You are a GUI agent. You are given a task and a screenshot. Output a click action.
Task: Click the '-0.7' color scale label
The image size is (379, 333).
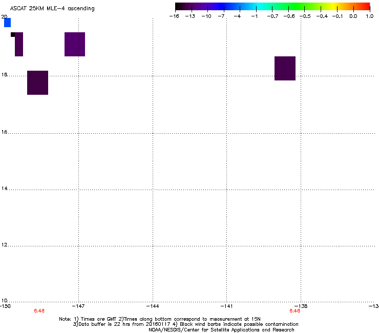pos(272,16)
